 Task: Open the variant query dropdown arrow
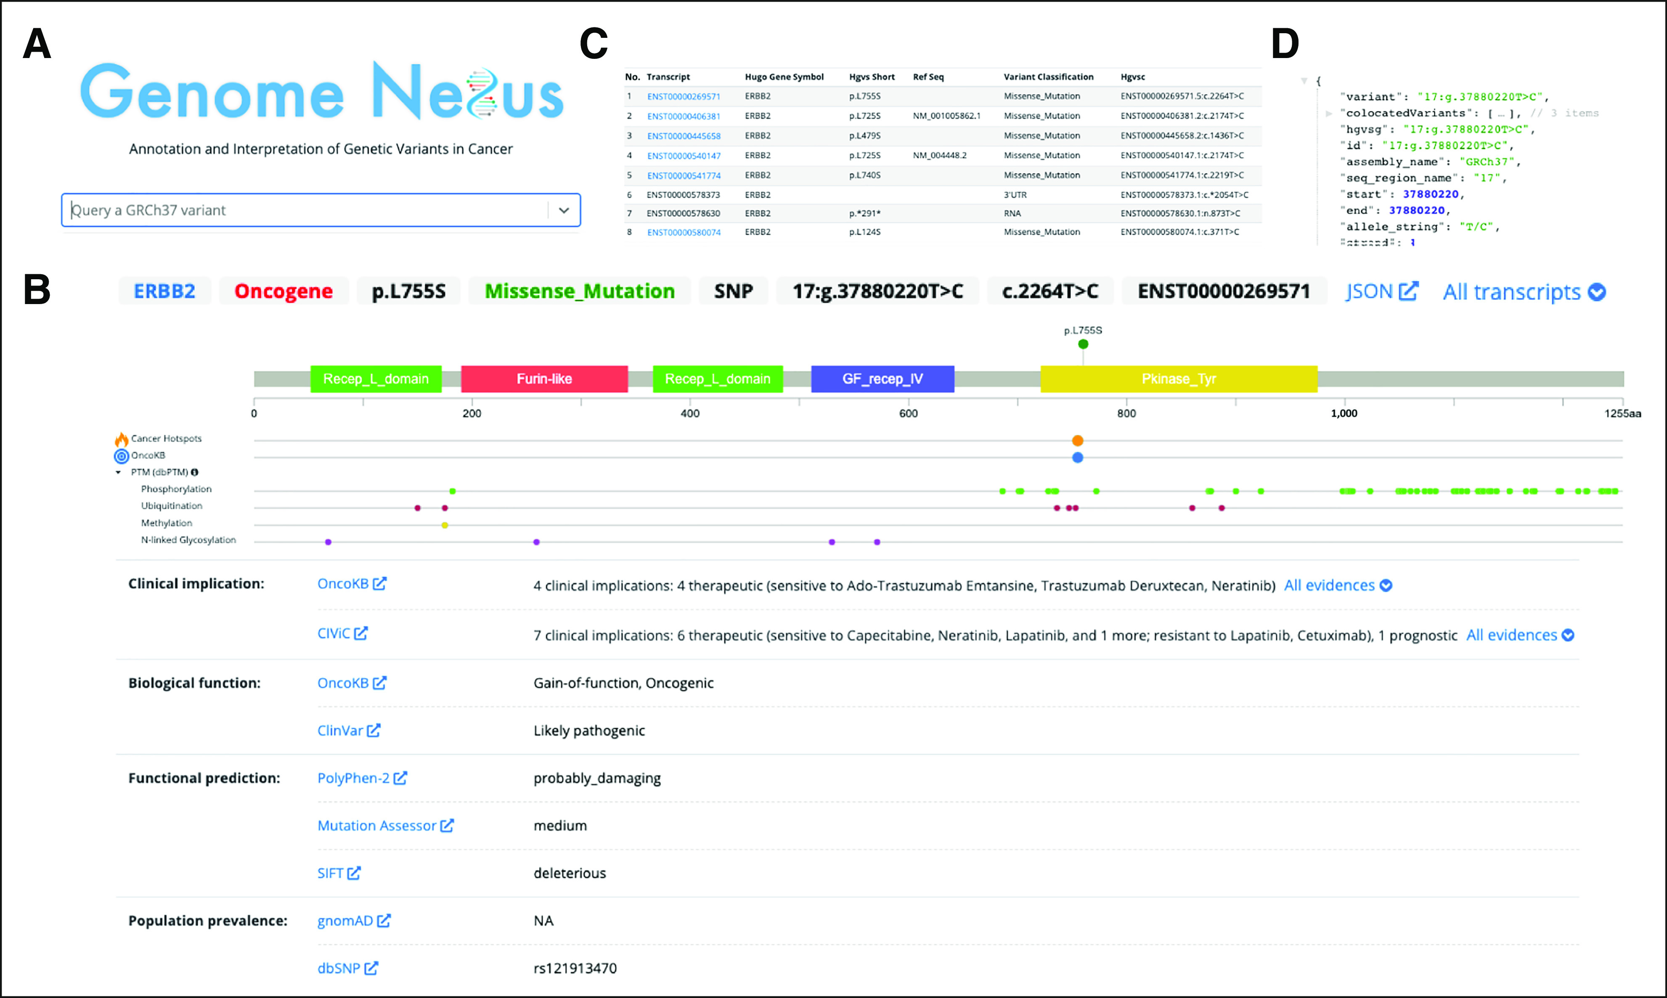pyautogui.click(x=564, y=211)
